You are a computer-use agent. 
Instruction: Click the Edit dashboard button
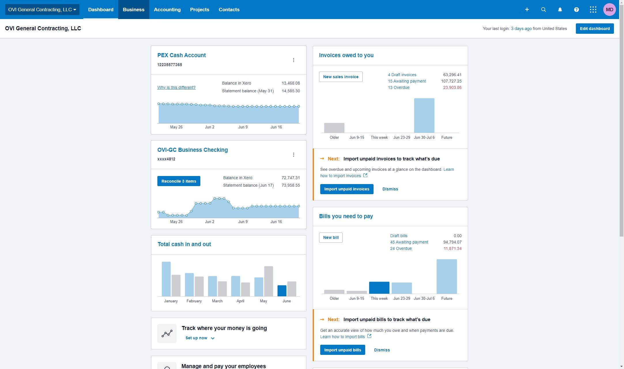click(x=595, y=29)
